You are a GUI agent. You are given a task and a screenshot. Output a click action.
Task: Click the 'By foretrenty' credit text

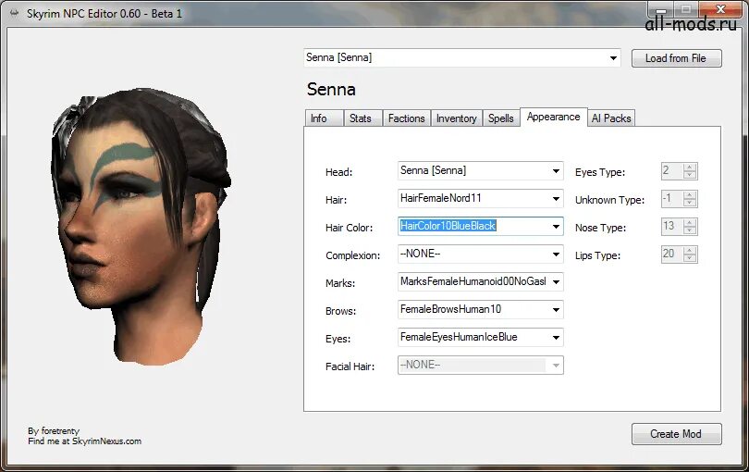pos(54,431)
